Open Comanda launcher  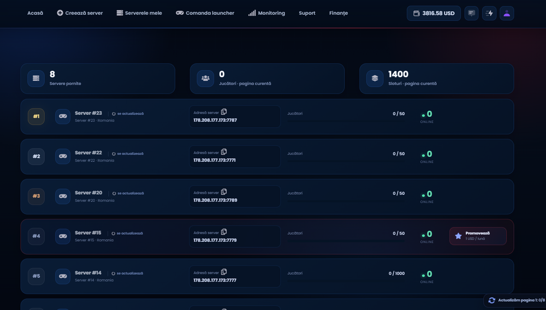tap(205, 13)
